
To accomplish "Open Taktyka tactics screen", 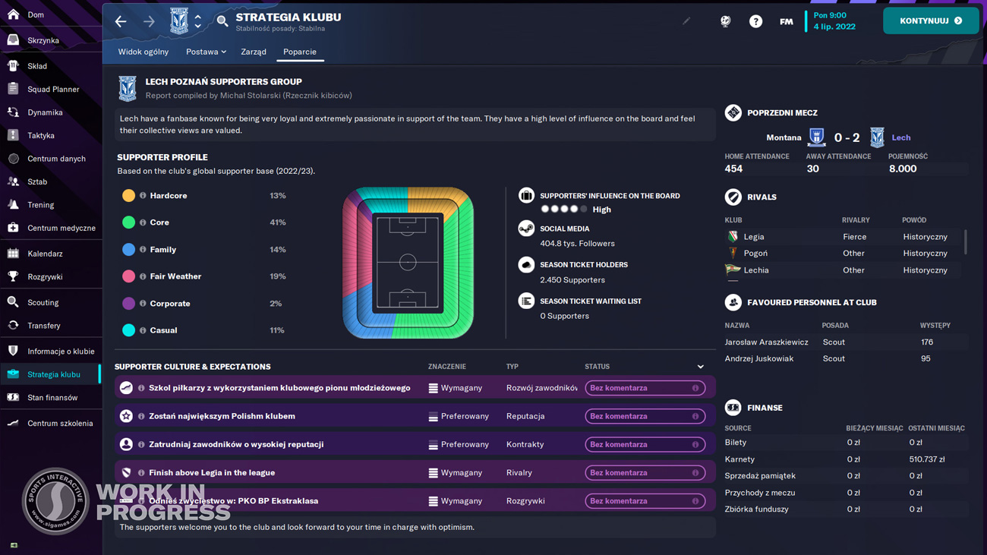I will click(x=41, y=135).
